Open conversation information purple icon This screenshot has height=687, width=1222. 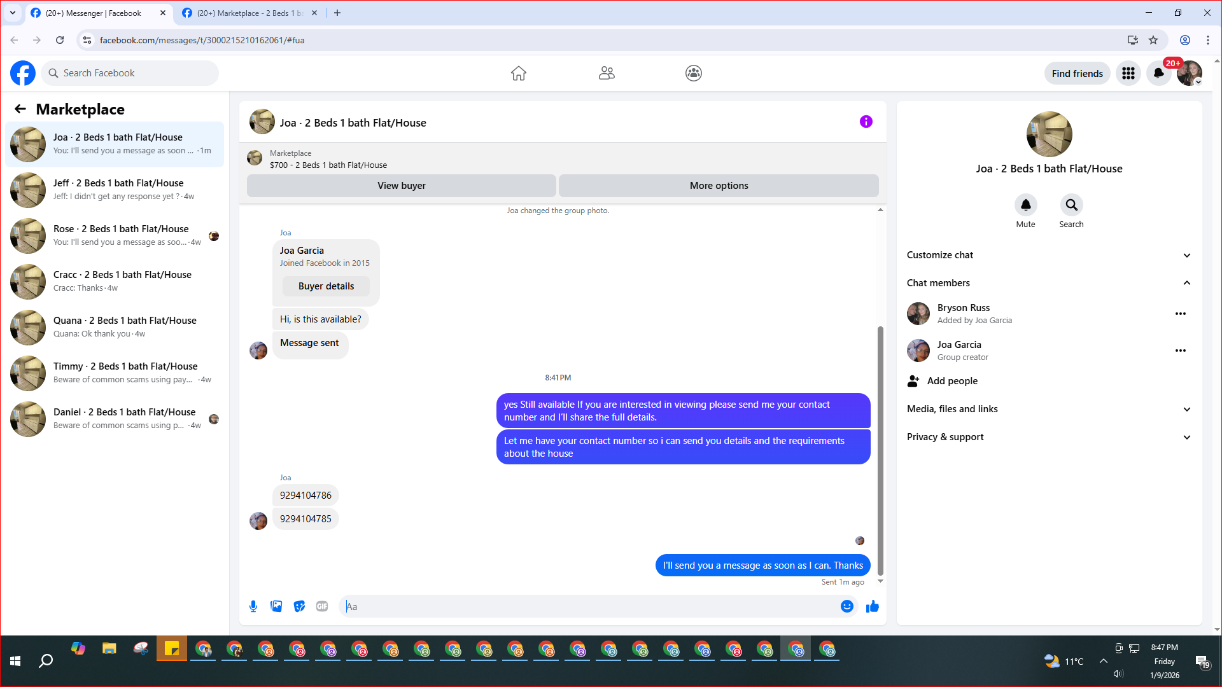pyautogui.click(x=866, y=121)
